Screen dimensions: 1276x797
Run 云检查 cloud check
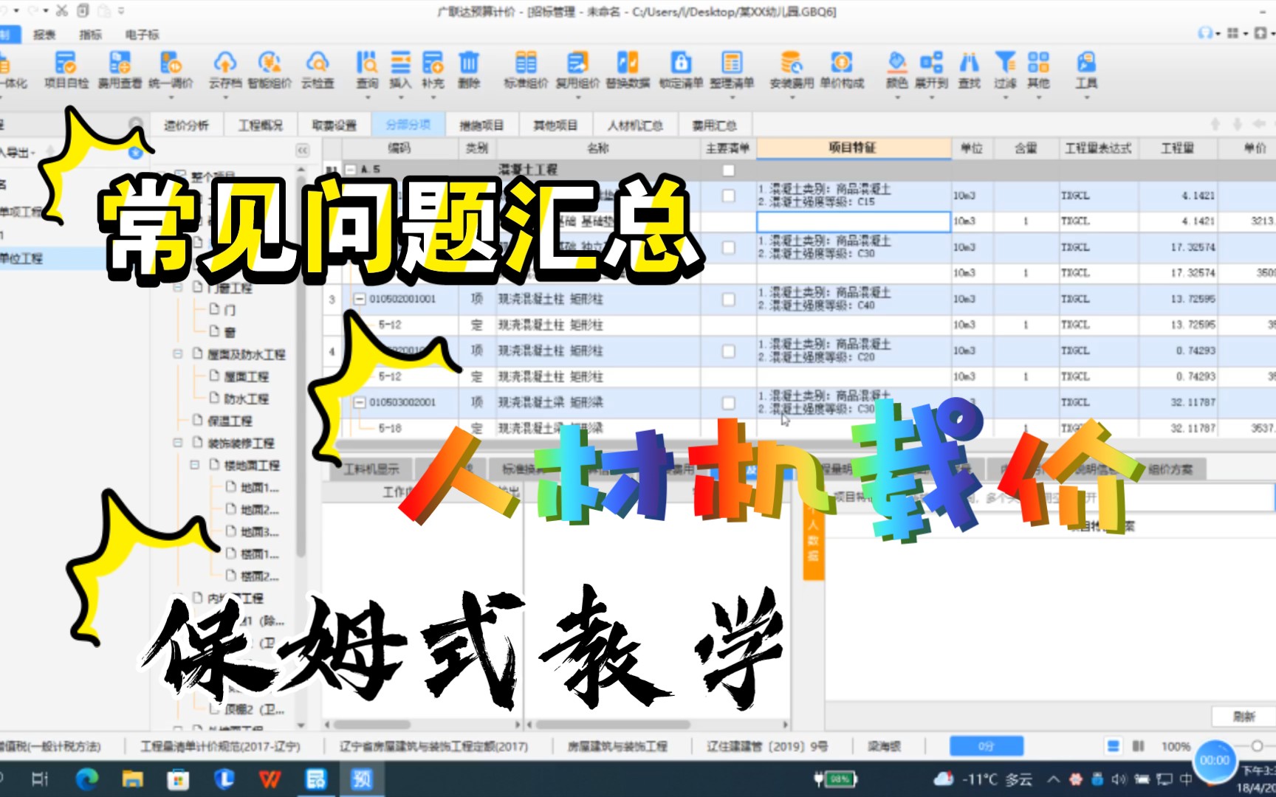(318, 70)
